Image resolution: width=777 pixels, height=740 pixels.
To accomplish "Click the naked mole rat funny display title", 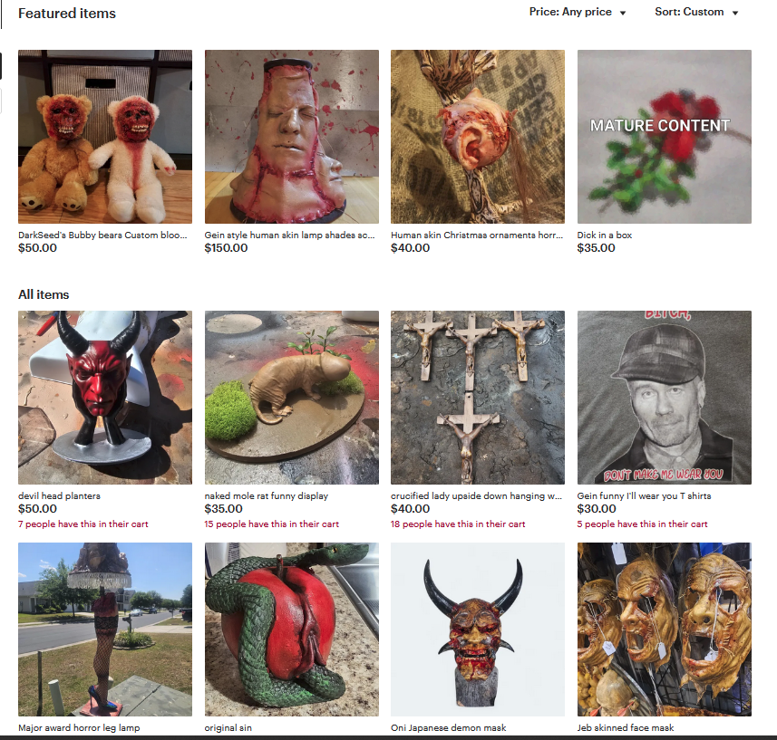I will tap(267, 496).
